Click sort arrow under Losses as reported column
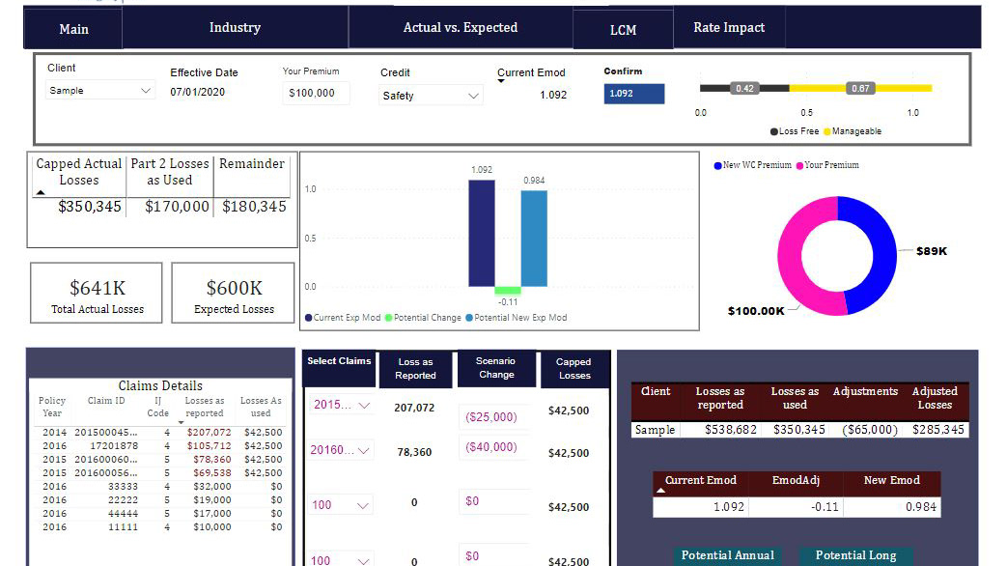Viewport: 1007px width, 566px height. coord(181,422)
